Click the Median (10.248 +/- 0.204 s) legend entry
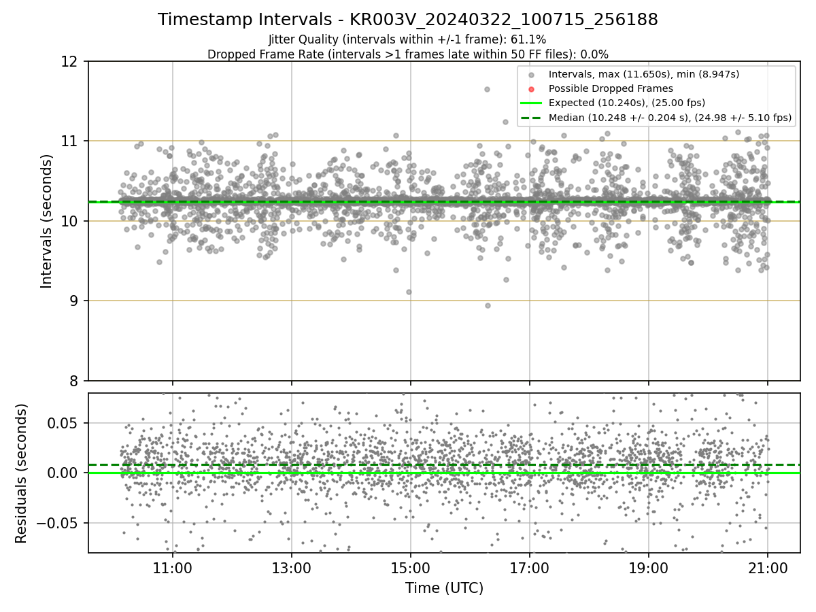This screenshot has height=612, width=816. coord(670,118)
